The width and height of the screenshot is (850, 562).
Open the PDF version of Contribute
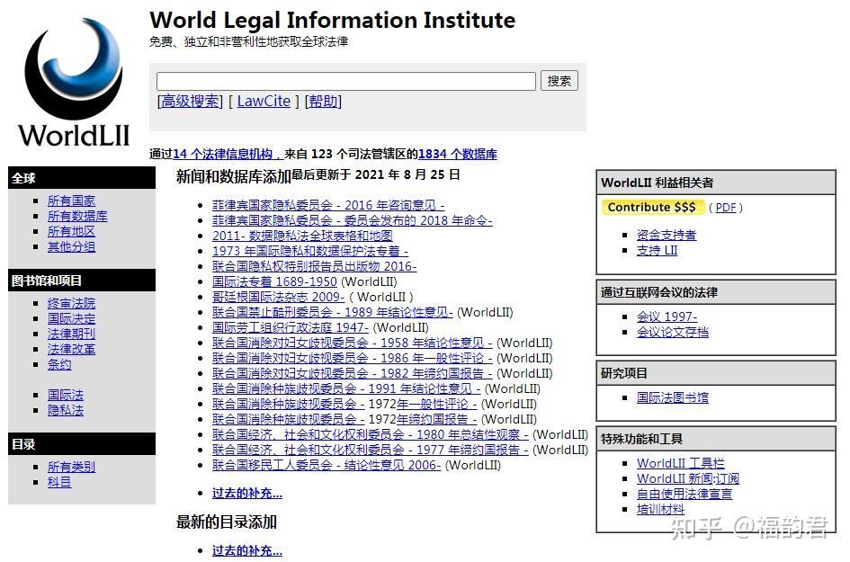pyautogui.click(x=725, y=207)
